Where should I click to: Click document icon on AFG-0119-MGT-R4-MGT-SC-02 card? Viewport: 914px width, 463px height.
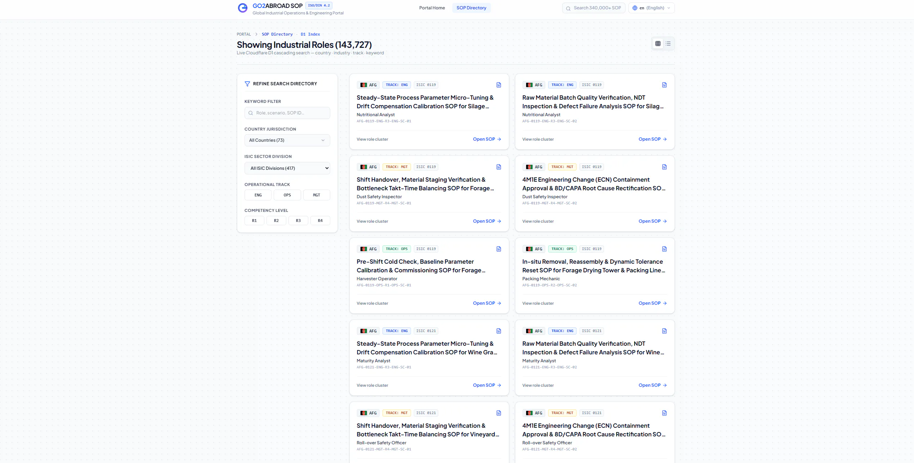664,167
